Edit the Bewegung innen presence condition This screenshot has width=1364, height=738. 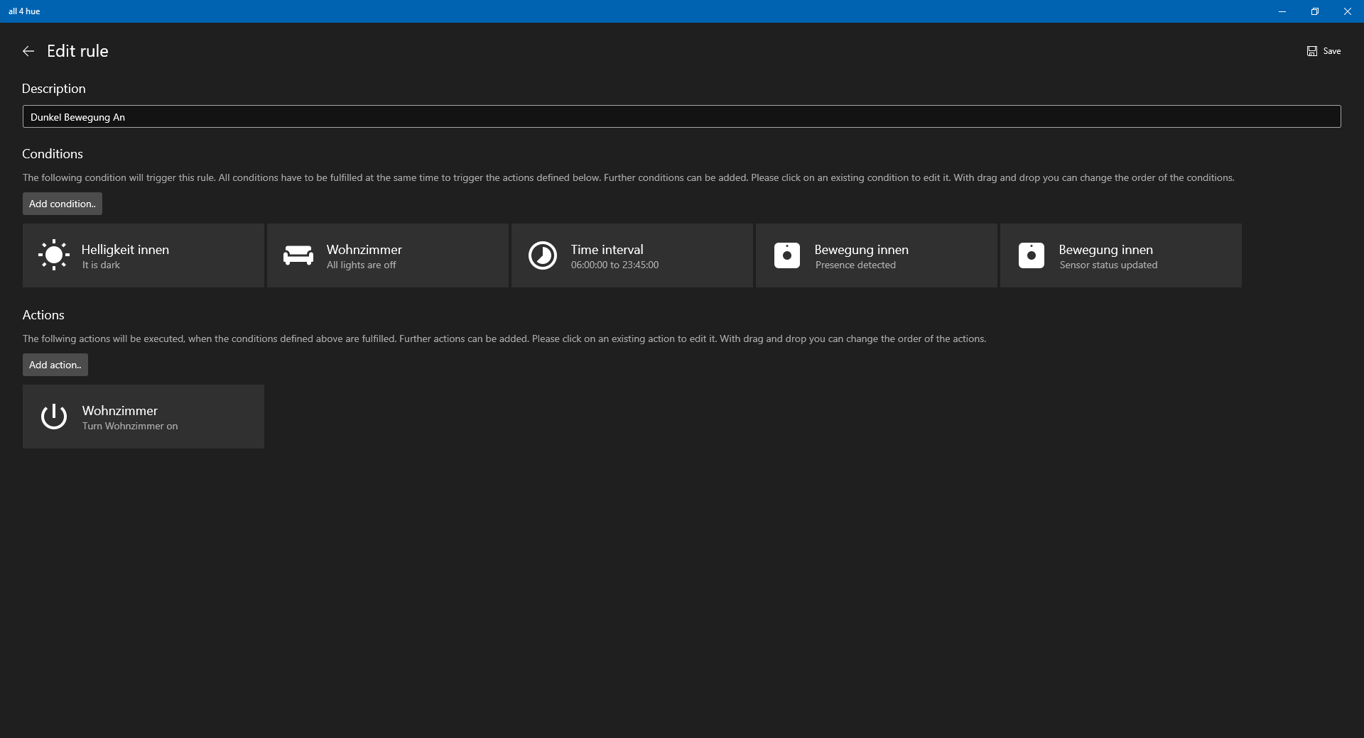click(875, 255)
